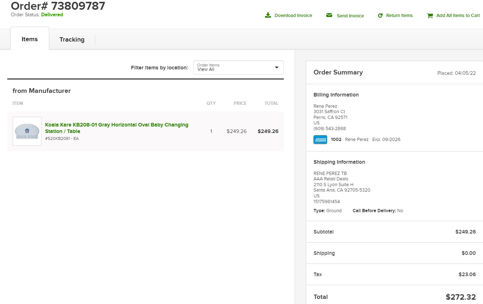Open the Order Items View All dropdown
The image size is (483, 304).
[x=239, y=68]
